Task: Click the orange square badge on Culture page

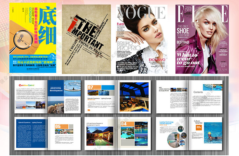Action: pyautogui.click(x=199, y=128)
